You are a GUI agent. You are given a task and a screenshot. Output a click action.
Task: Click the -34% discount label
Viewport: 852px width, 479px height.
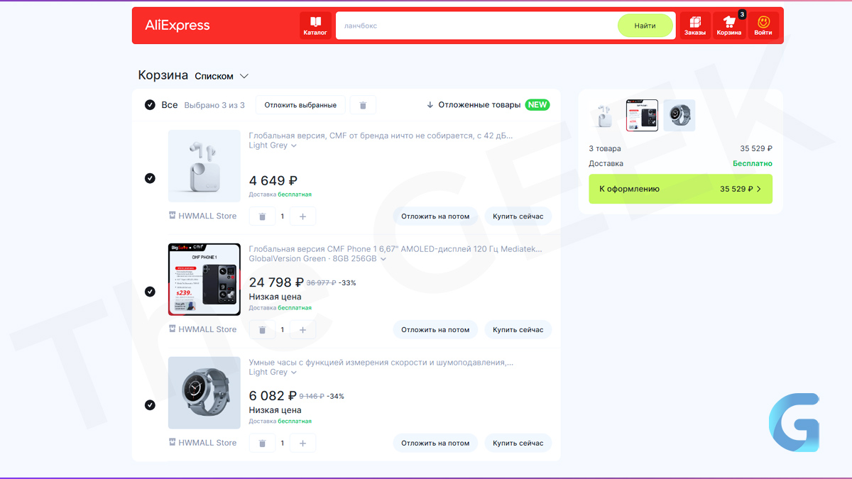(336, 397)
